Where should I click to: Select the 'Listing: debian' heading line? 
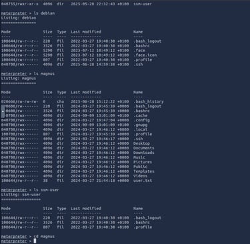pos(19,18)
